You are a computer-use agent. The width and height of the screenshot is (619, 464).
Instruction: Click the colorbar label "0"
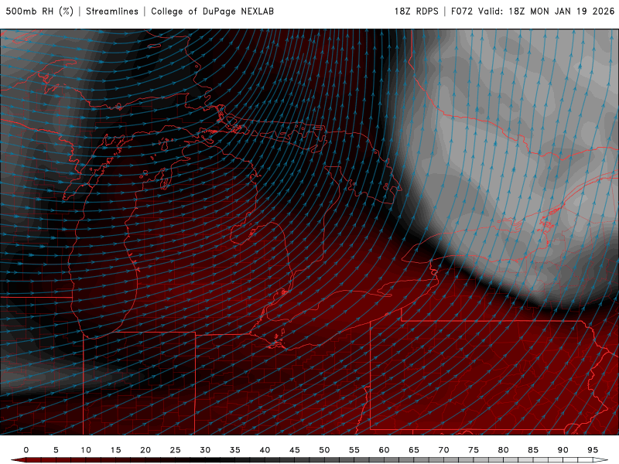[26, 450]
